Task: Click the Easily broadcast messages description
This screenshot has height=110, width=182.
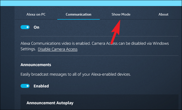Action: (75, 74)
